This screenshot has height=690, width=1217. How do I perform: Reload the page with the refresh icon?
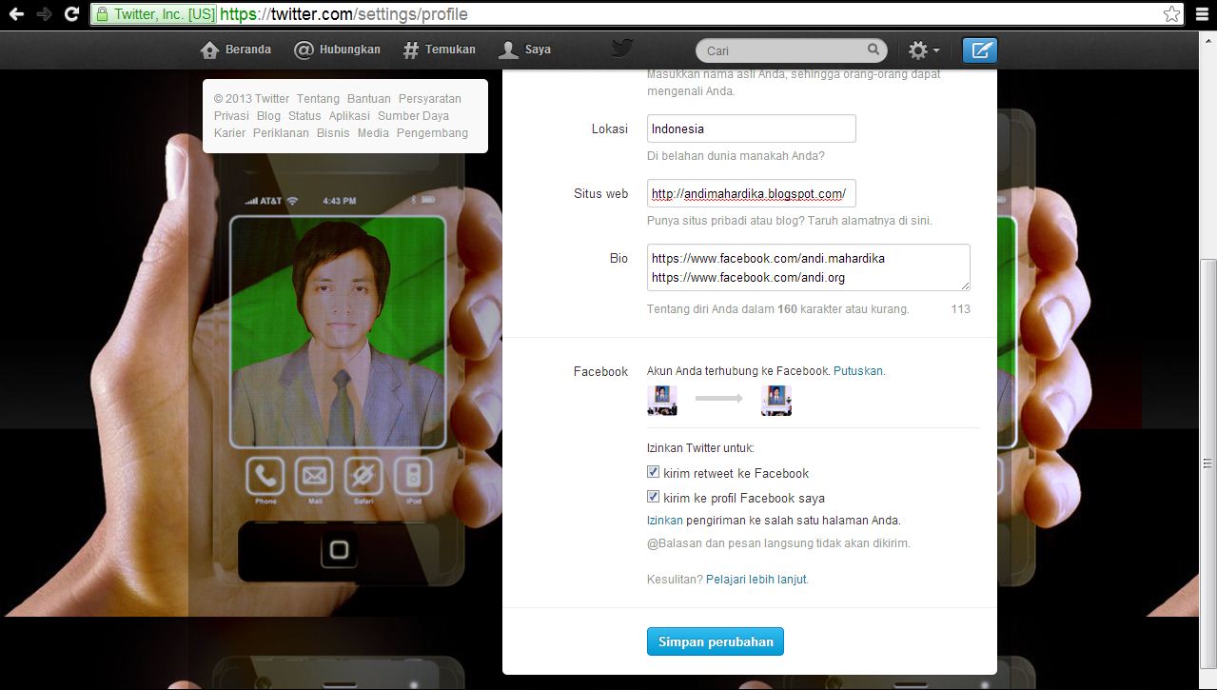[71, 14]
